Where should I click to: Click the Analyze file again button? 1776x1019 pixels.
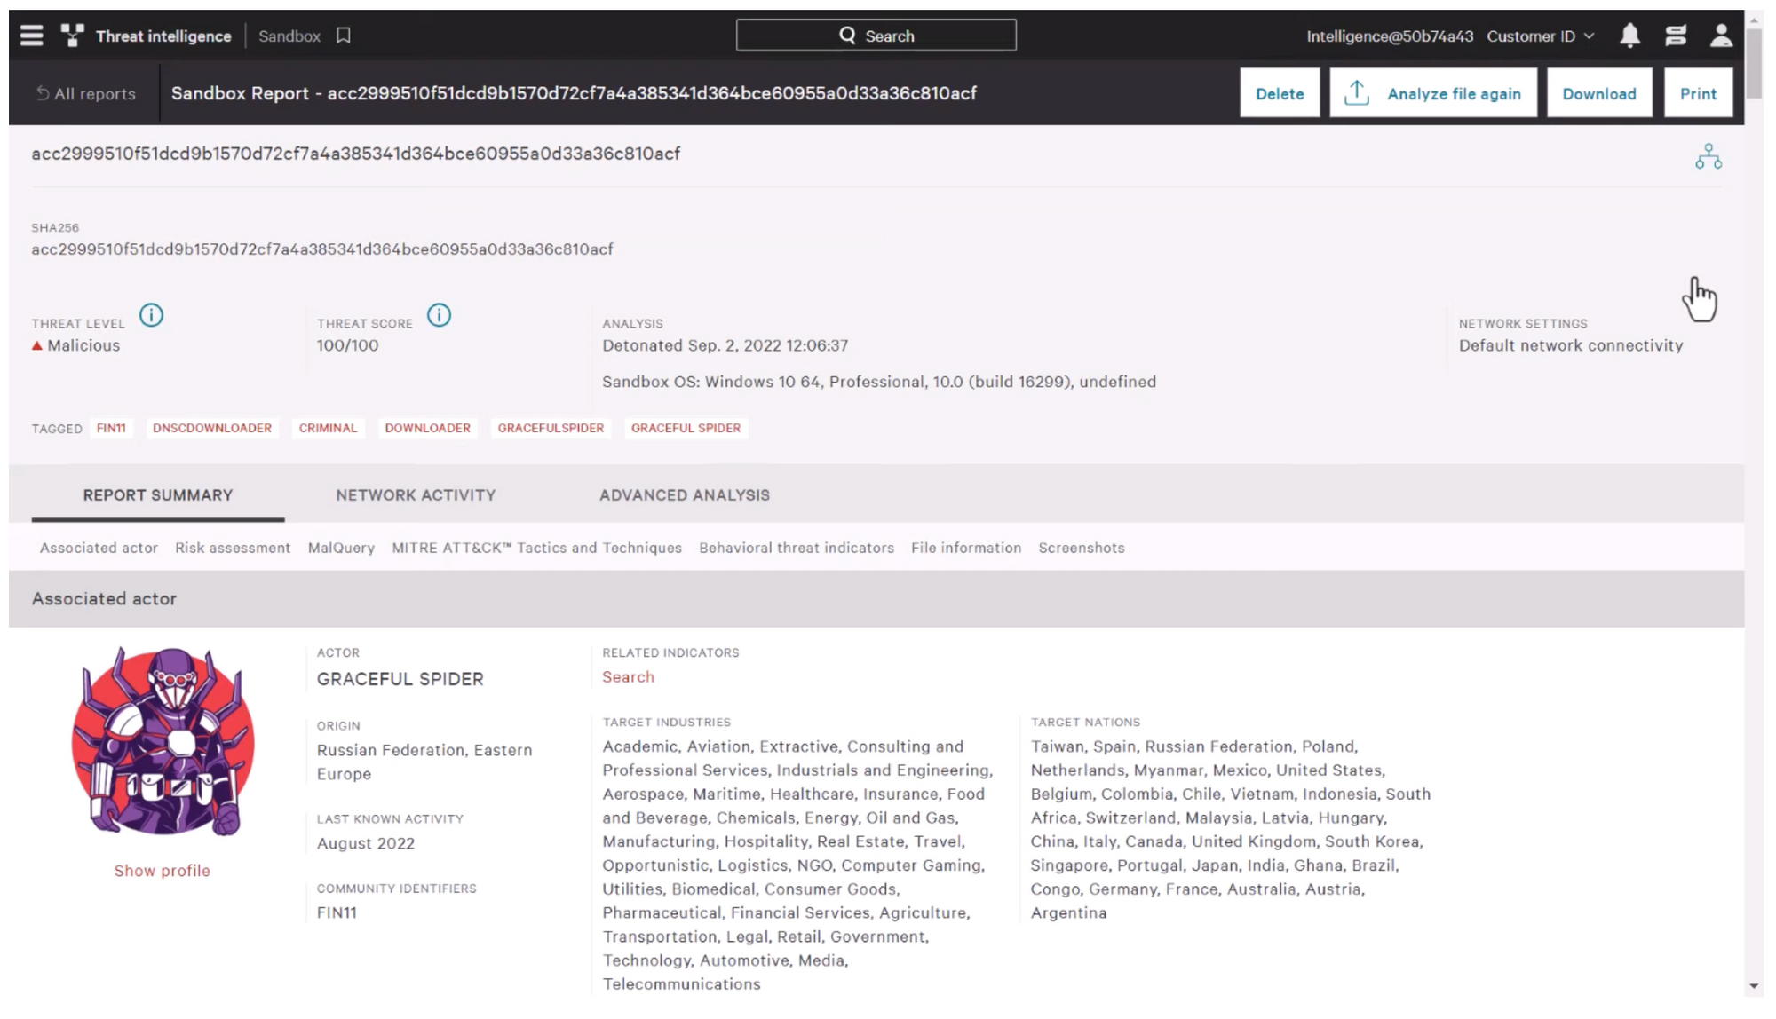click(1433, 93)
